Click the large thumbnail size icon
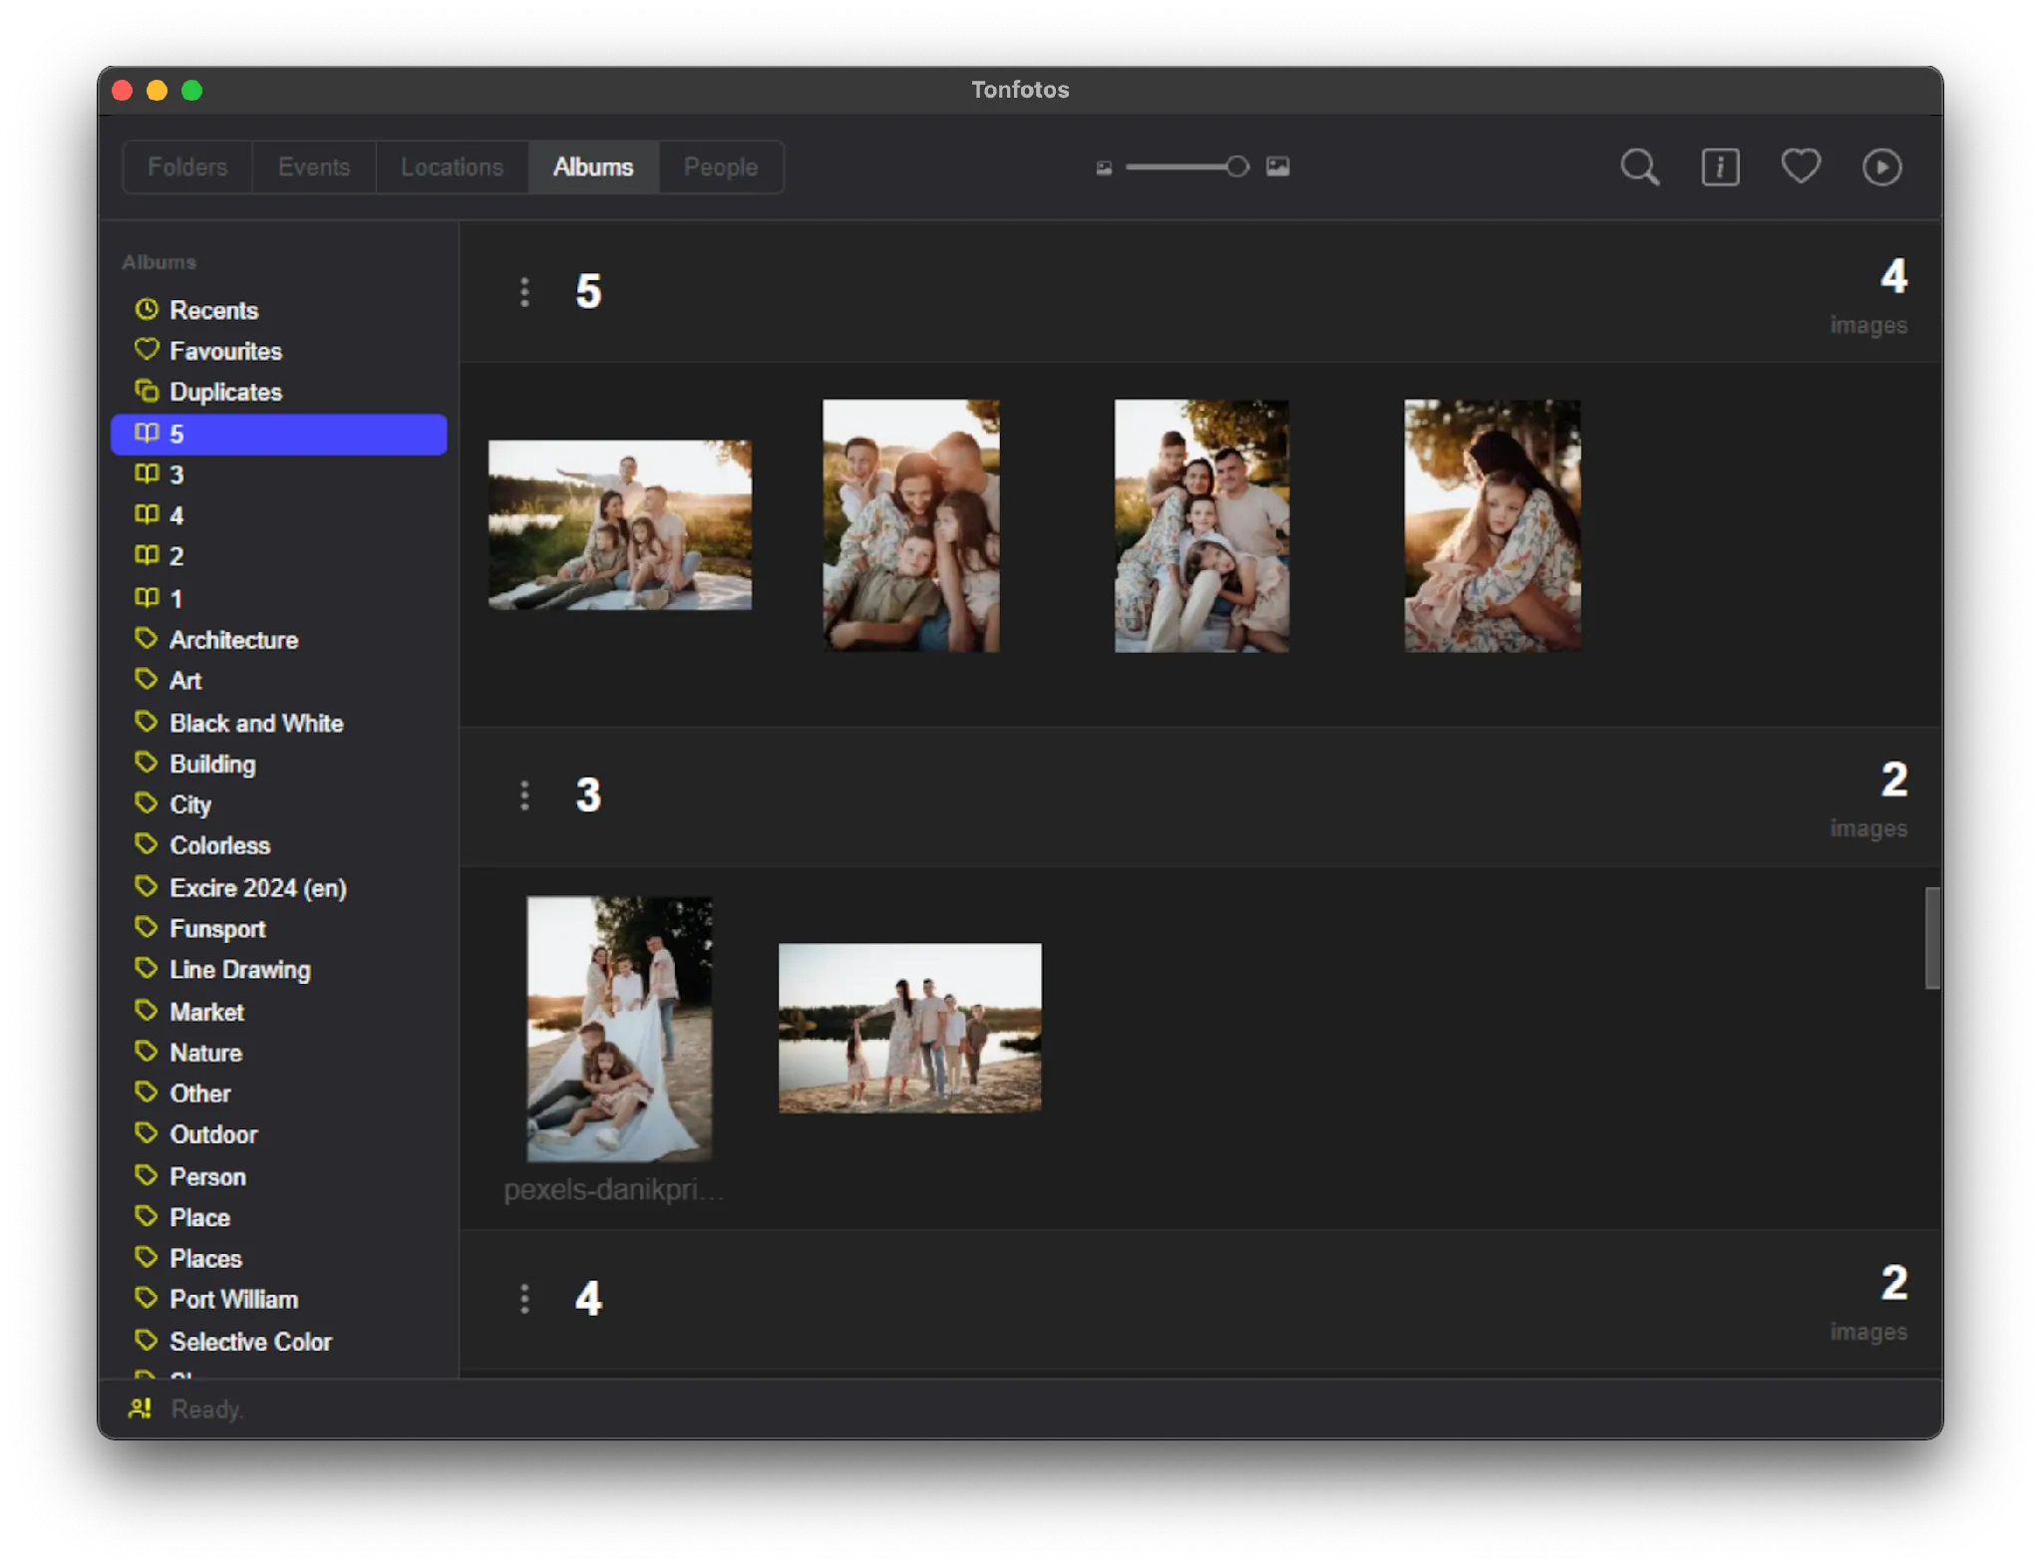 click(x=1277, y=166)
